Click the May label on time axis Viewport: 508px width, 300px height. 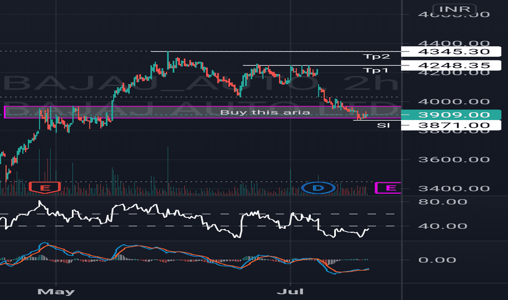tap(56, 292)
